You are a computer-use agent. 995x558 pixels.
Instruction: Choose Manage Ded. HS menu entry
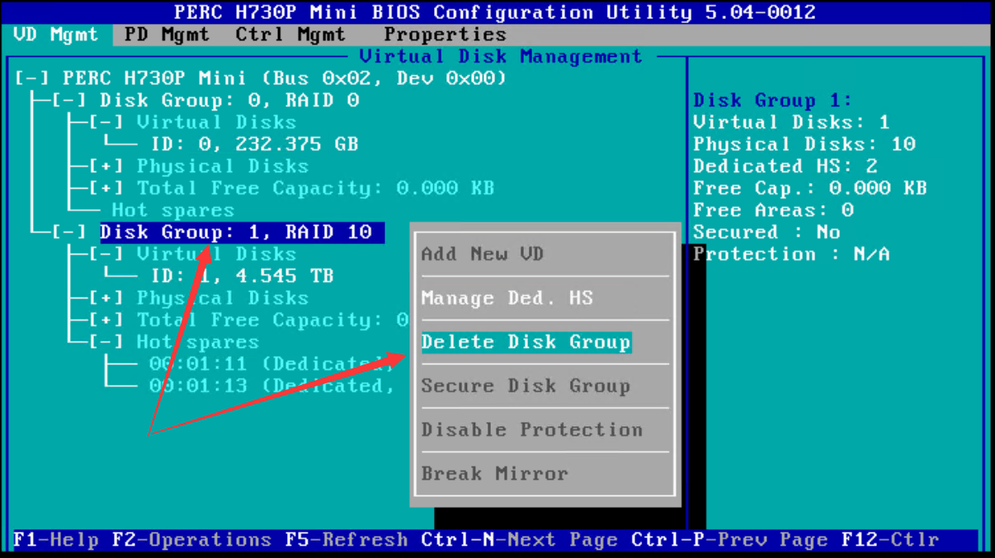point(507,298)
